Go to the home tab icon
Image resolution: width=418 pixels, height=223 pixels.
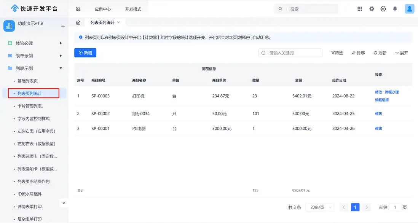pos(78,23)
